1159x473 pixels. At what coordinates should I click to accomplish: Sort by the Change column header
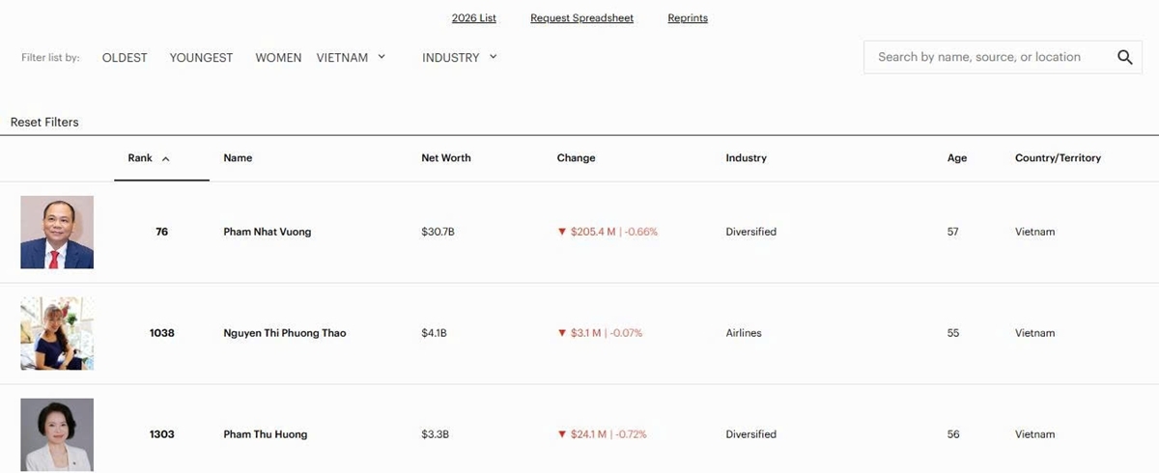[576, 158]
